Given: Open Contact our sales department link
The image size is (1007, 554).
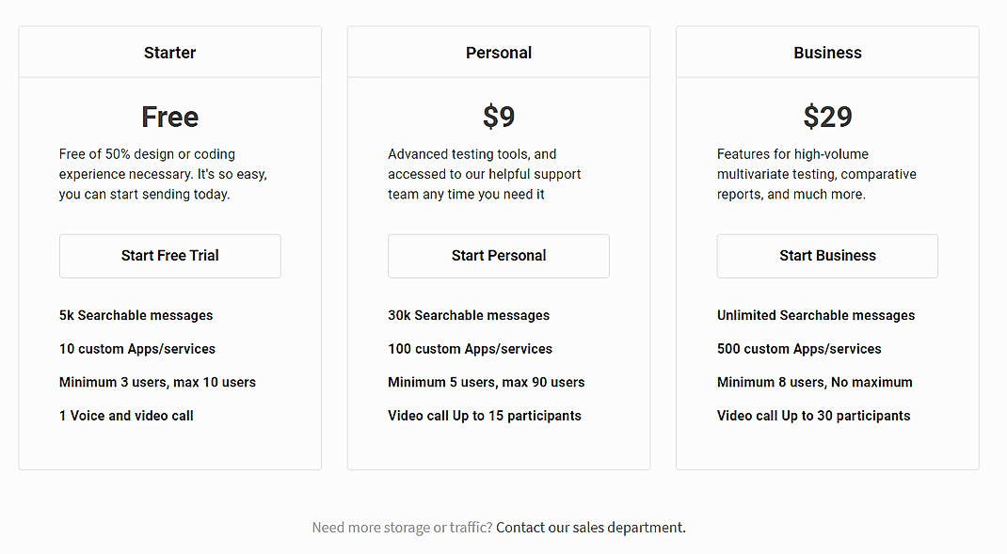Looking at the screenshot, I should click(x=589, y=527).
